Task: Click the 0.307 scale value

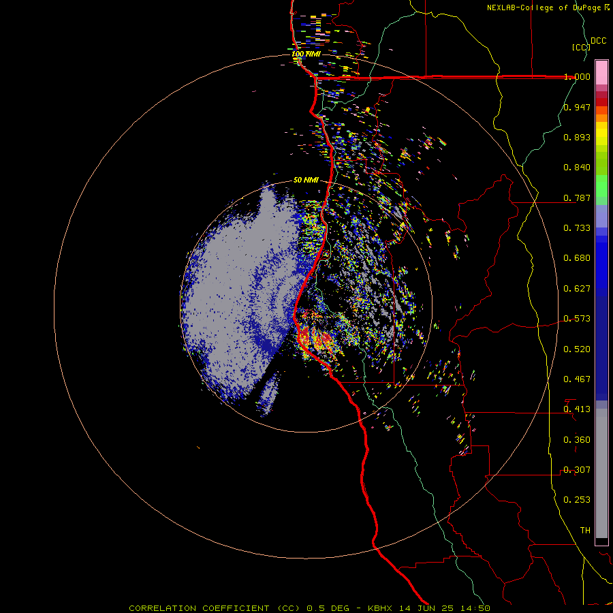Action: [x=577, y=470]
